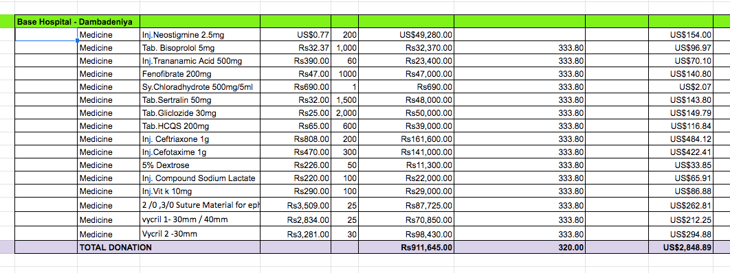This screenshot has height=273, width=730.
Task: Click the US$49,280.00 amount cell
Action: tap(406, 34)
